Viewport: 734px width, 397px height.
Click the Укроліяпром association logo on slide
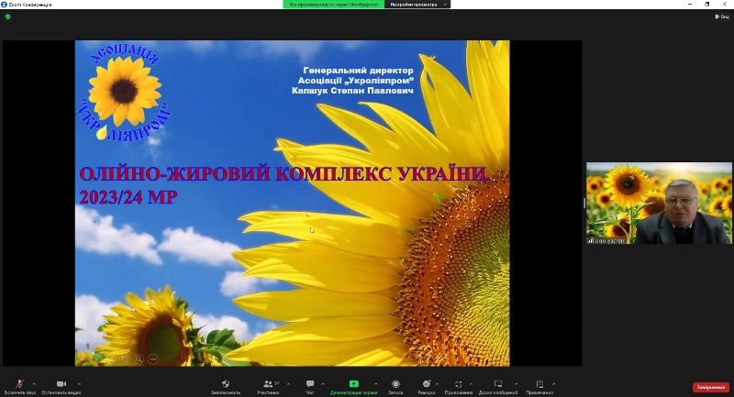pos(124,92)
